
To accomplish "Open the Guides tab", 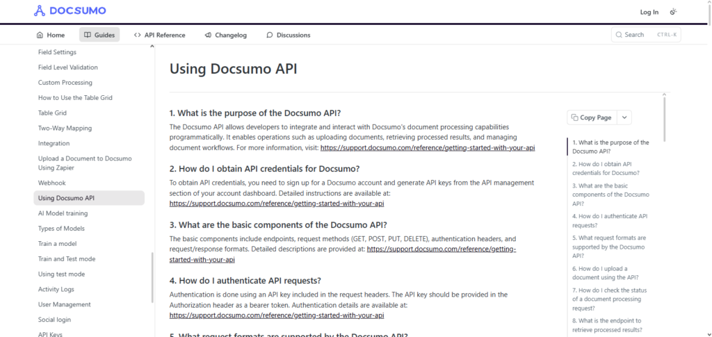I will [x=99, y=35].
